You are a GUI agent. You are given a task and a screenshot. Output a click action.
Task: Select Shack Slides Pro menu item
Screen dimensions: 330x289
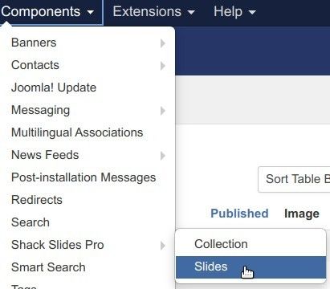pos(88,245)
